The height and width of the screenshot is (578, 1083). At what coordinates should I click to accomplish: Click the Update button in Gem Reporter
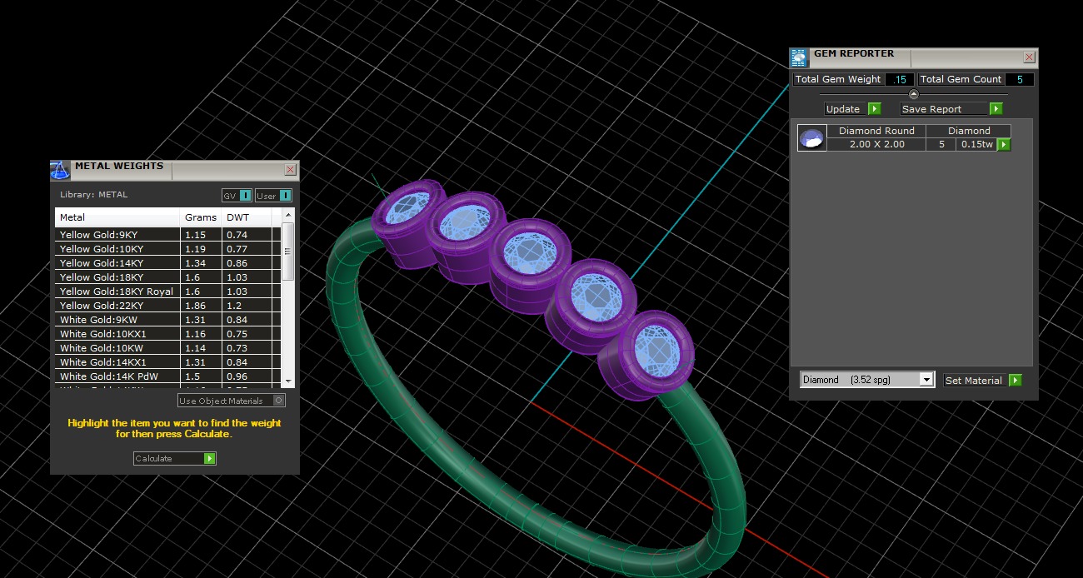point(852,109)
